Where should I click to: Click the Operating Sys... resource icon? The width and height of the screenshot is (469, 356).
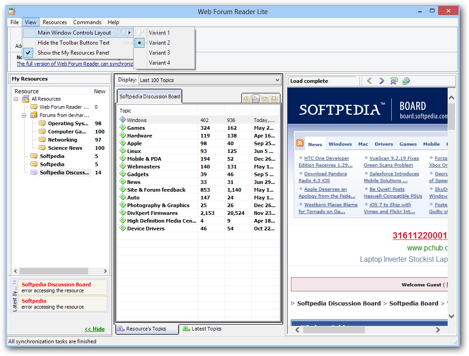(42, 123)
